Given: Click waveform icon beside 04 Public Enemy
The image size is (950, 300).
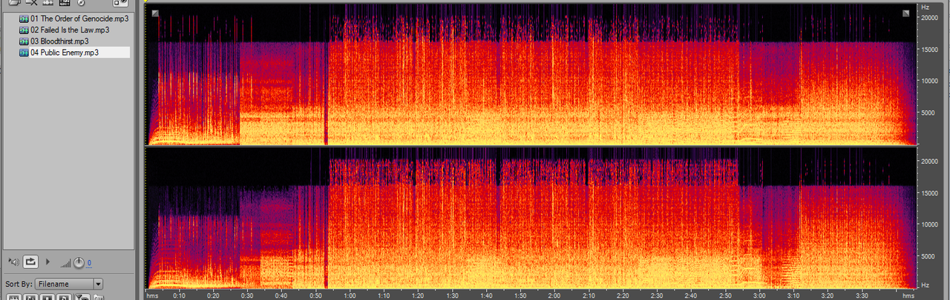Looking at the screenshot, I should pyautogui.click(x=24, y=53).
